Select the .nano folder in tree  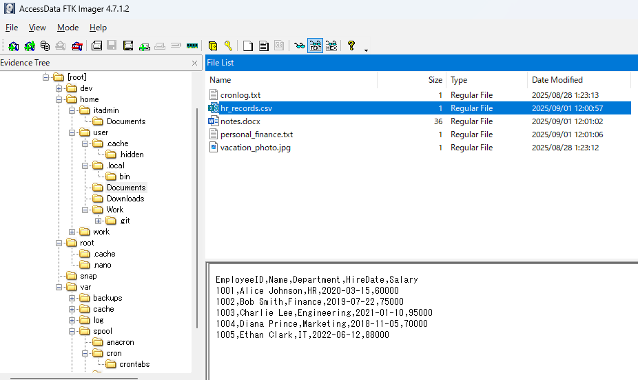click(x=102, y=265)
